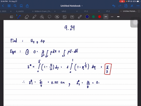The width and height of the screenshot is (141, 106).
Task: Redo the last undone stroke
Action: point(120,6)
